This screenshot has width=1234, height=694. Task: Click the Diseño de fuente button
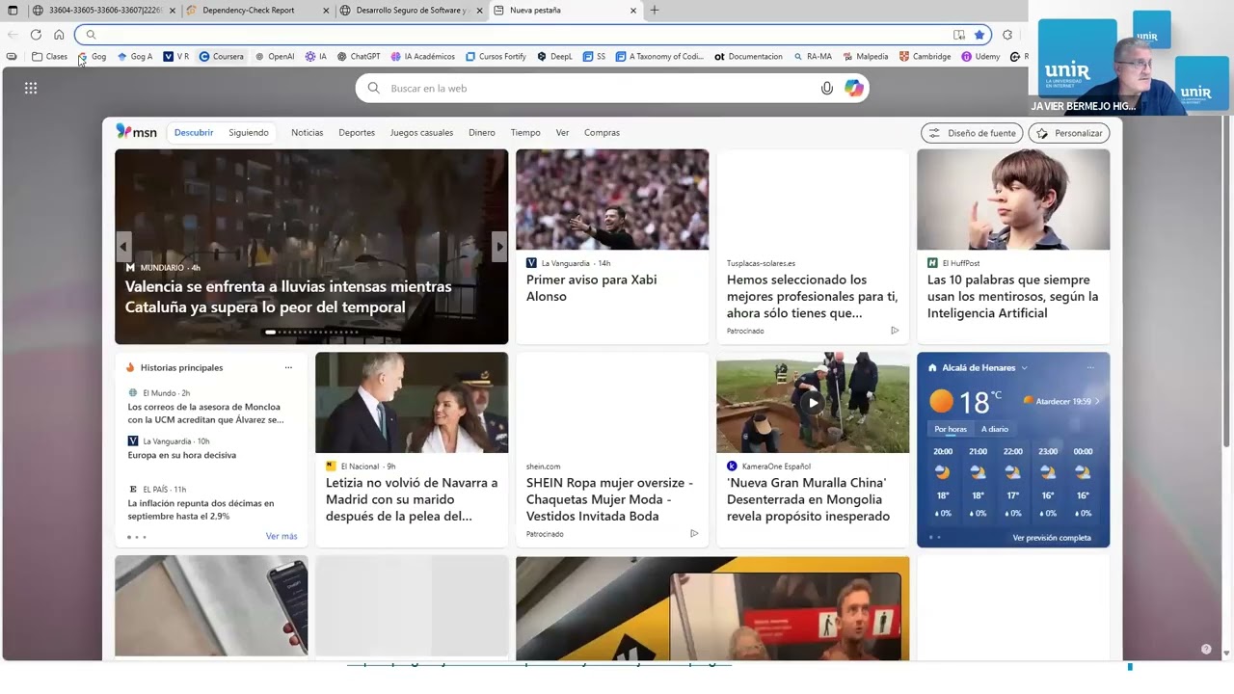tap(972, 133)
